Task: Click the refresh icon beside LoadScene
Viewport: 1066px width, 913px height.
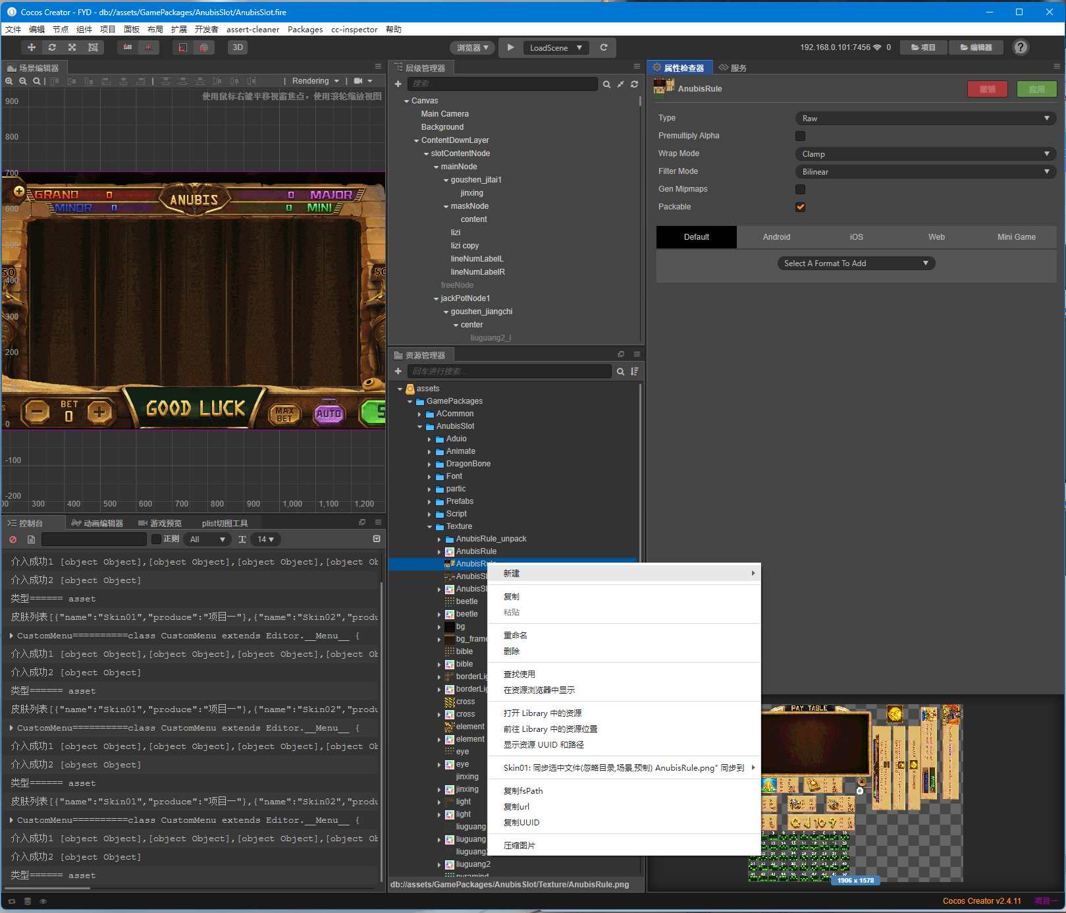Action: (x=604, y=47)
